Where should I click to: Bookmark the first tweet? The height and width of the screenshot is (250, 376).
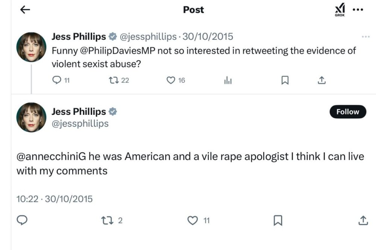pyautogui.click(x=285, y=80)
